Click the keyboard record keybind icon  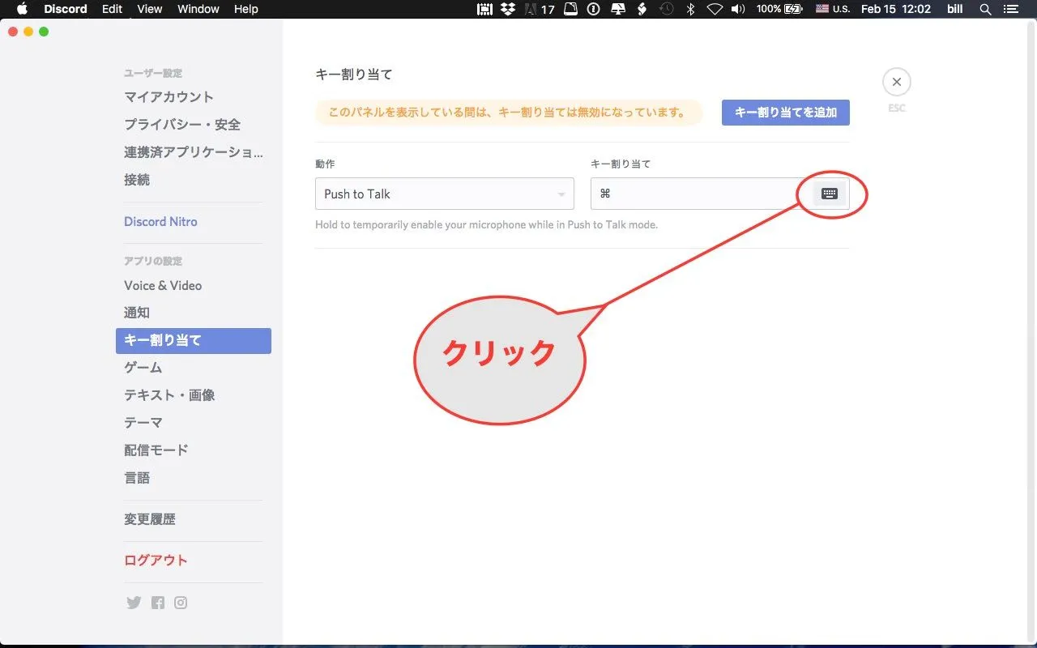coord(829,194)
